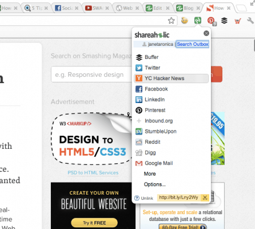Click Inbound.org share option

click(x=172, y=121)
